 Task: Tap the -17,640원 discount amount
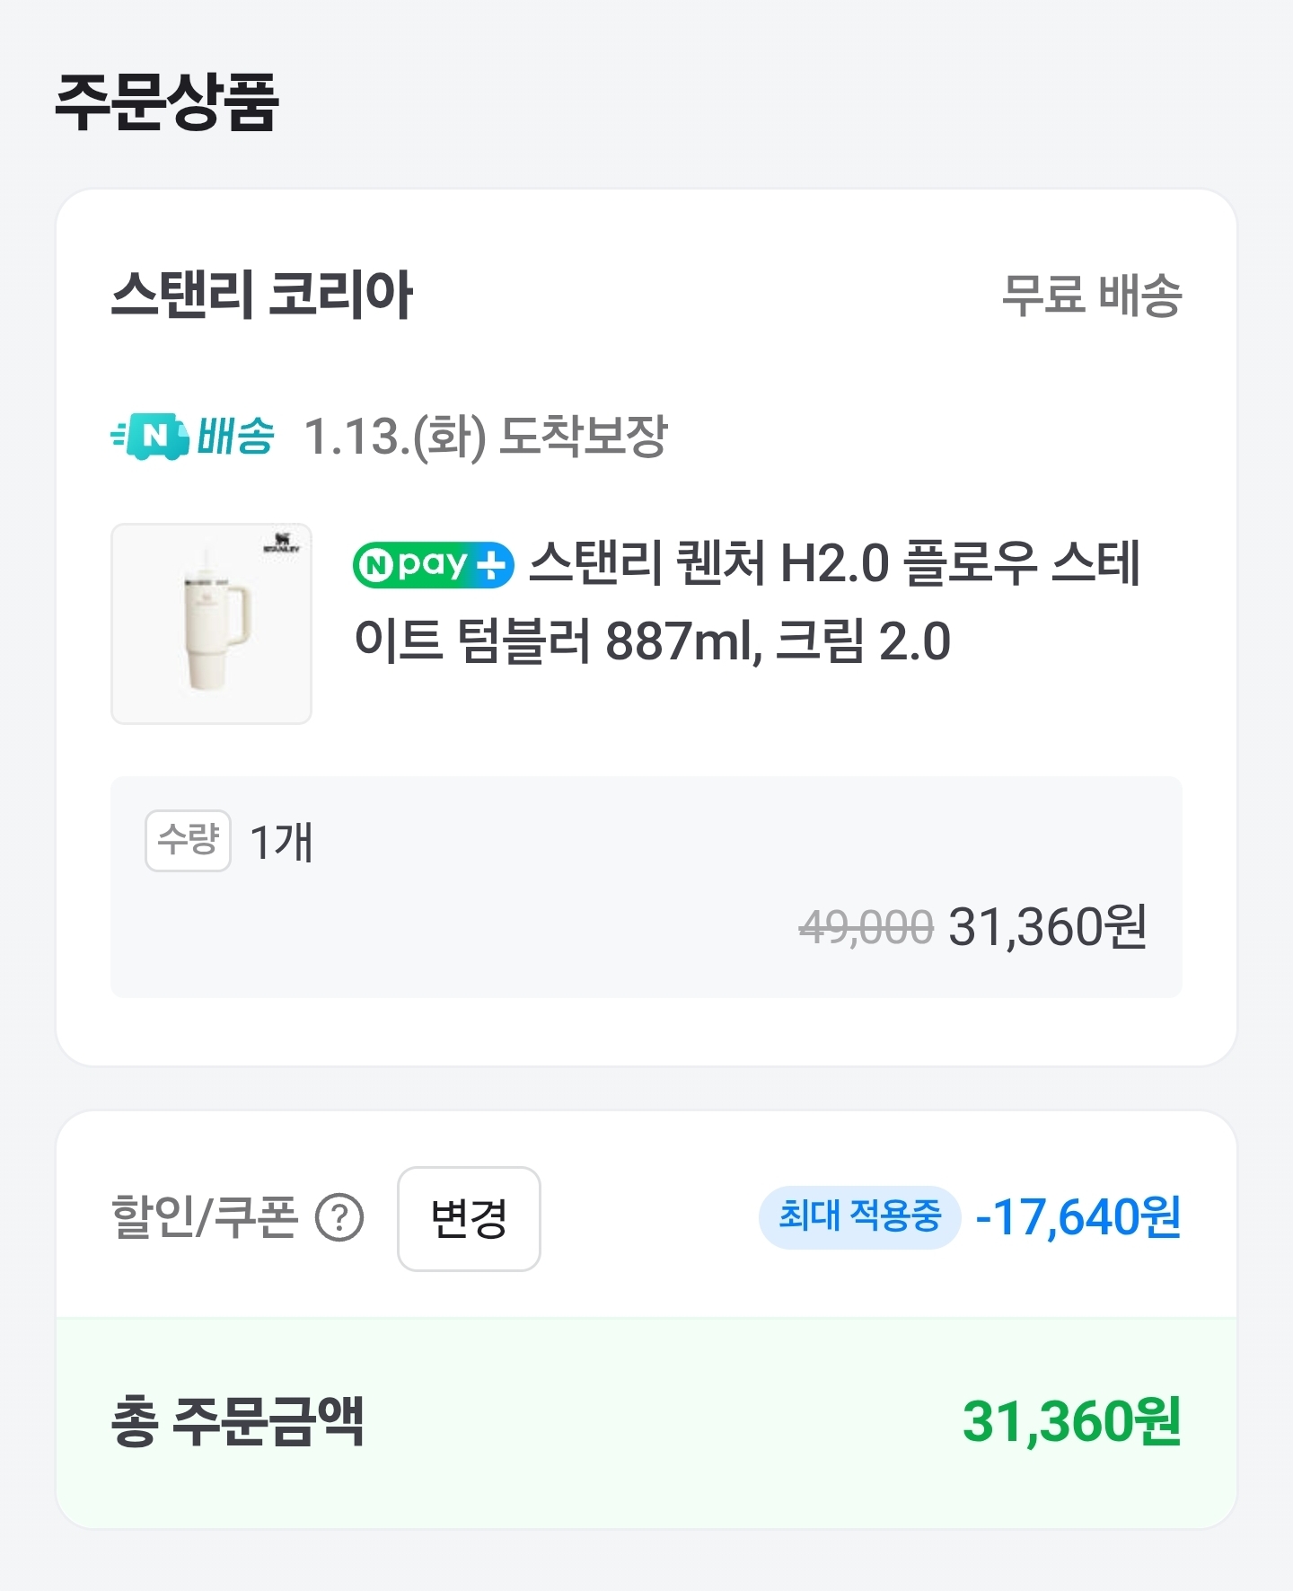(x=1077, y=1217)
